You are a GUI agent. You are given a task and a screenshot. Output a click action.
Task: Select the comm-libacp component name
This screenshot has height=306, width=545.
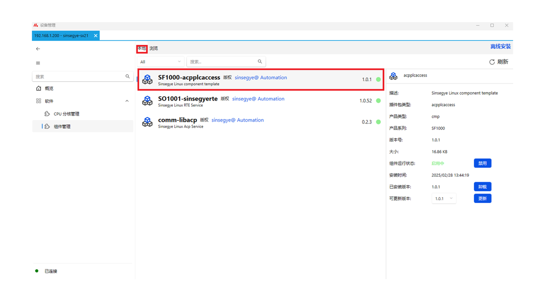(177, 120)
